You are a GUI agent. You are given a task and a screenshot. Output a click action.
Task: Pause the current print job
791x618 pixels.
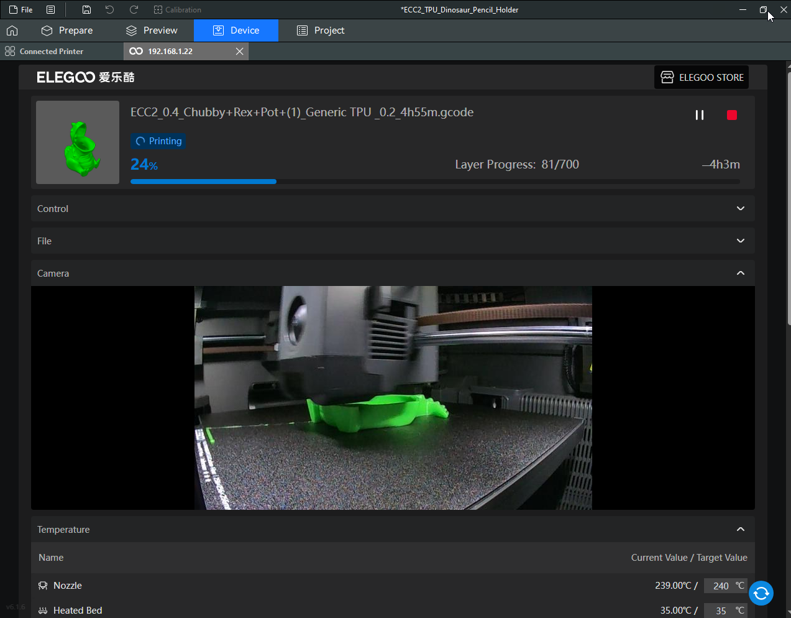point(699,115)
